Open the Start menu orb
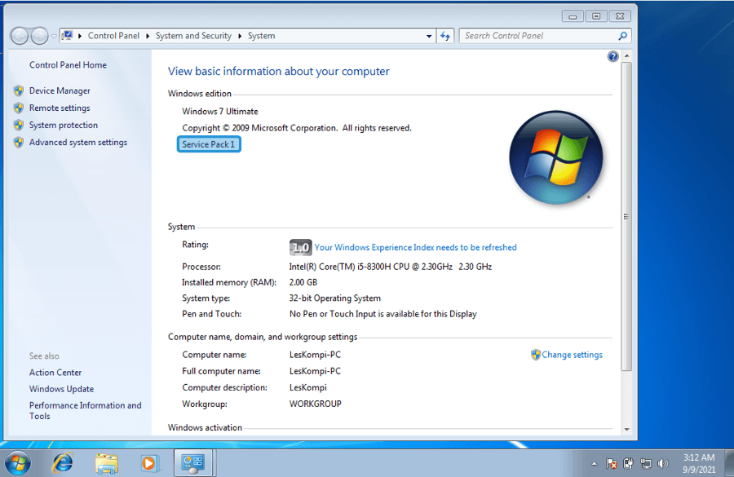This screenshot has width=734, height=477. [x=18, y=463]
